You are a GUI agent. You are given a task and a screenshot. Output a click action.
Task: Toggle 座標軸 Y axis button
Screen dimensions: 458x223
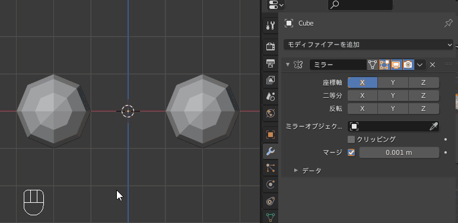[x=393, y=82]
